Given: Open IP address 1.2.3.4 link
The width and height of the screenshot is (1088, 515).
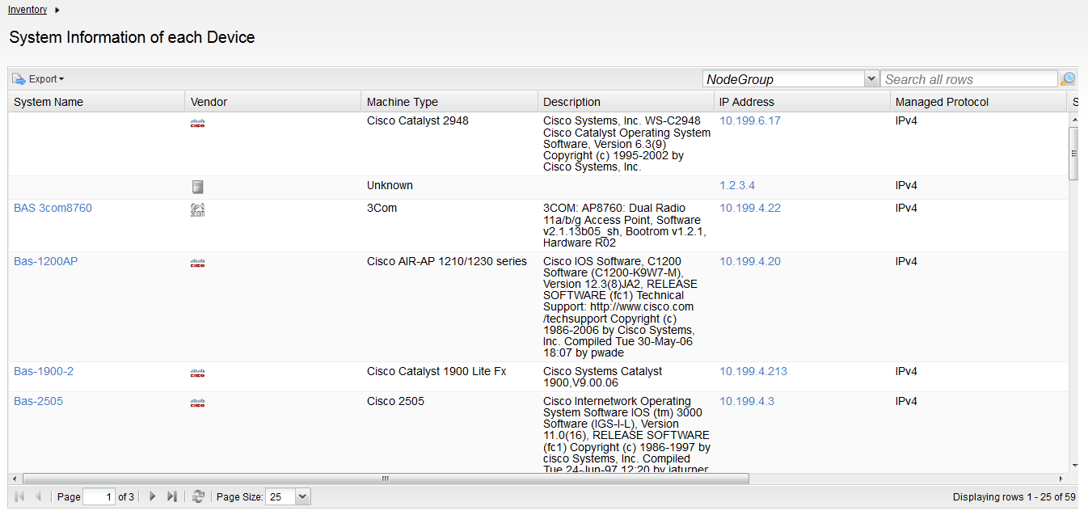Looking at the screenshot, I should pos(737,185).
